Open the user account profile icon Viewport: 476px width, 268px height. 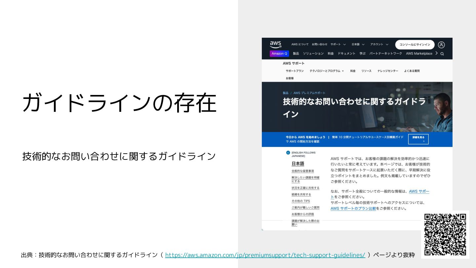441,45
